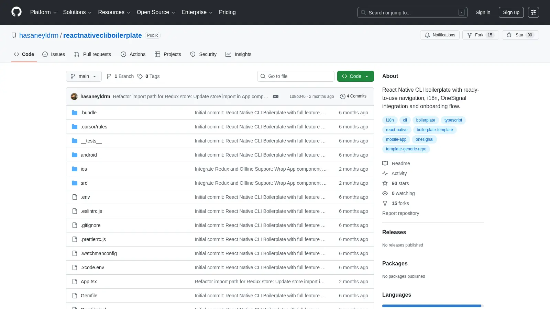Click the Sign up button
550x309 pixels.
[511, 12]
